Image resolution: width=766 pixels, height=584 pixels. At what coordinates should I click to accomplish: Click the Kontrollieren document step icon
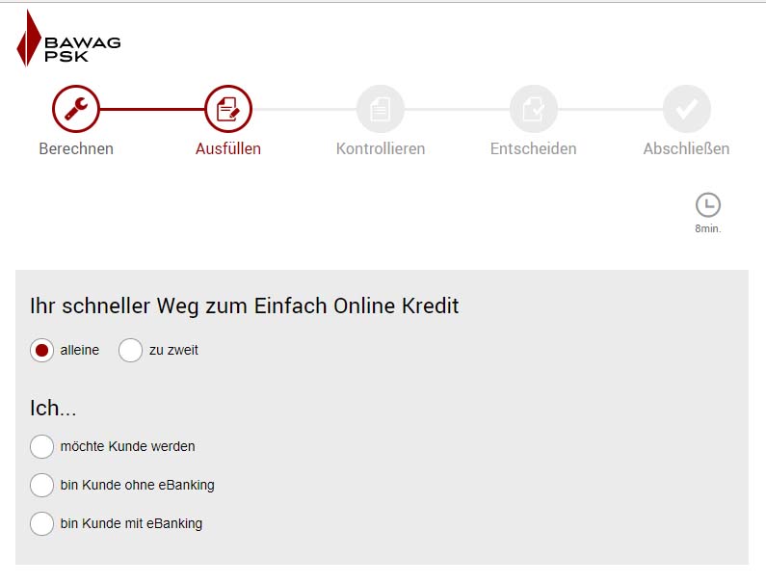tap(381, 109)
